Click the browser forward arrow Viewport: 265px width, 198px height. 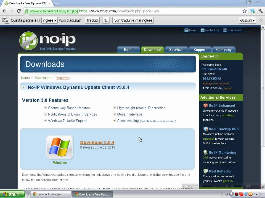pyautogui.click(x=12, y=11)
